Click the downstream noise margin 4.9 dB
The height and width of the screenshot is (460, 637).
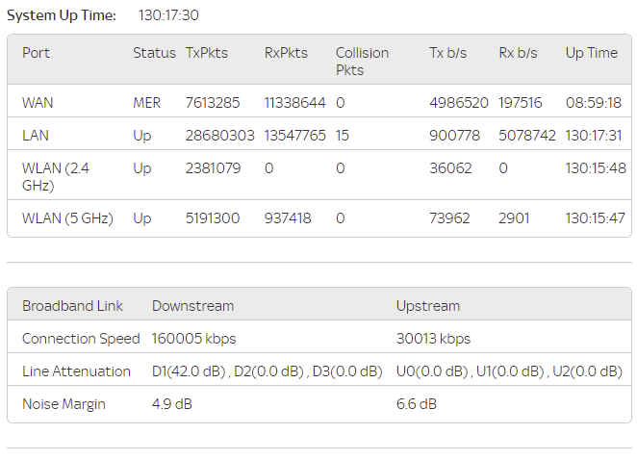point(172,404)
